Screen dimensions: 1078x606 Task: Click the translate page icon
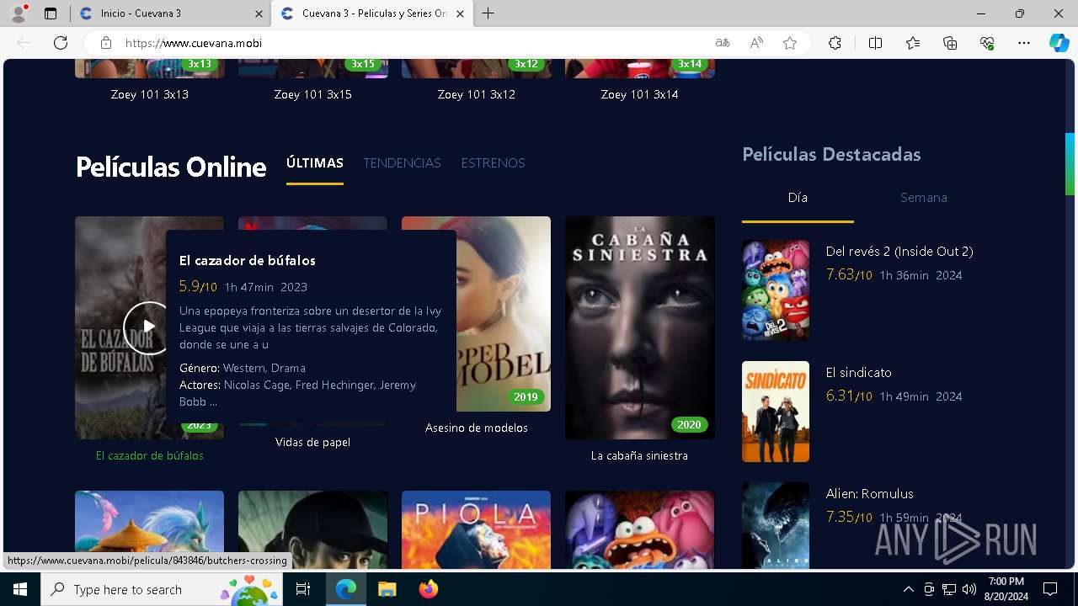(x=723, y=43)
